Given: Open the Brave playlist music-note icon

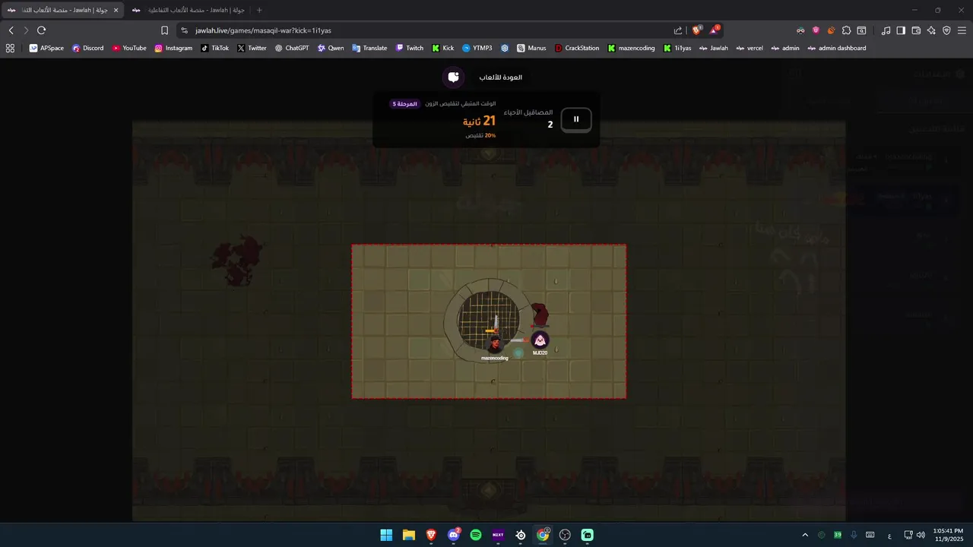Looking at the screenshot, I should [x=886, y=30].
